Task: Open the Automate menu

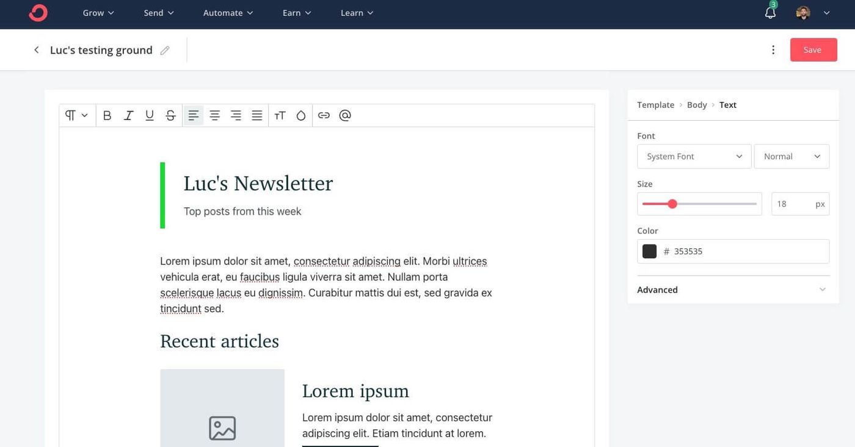Action: (228, 13)
